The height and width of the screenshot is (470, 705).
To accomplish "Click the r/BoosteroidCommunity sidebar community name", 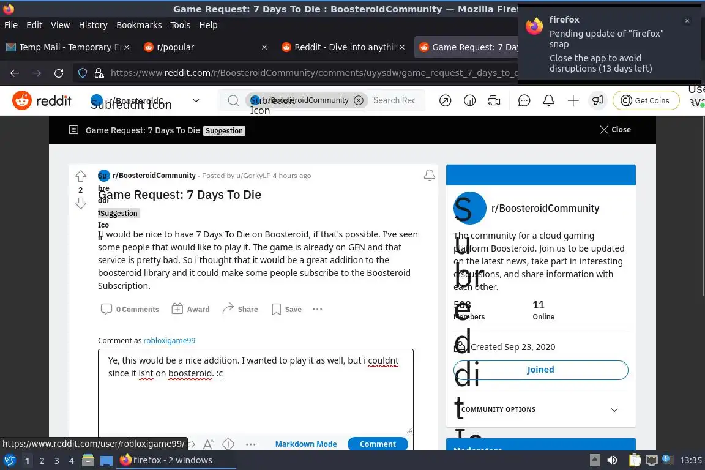I will 545,208.
